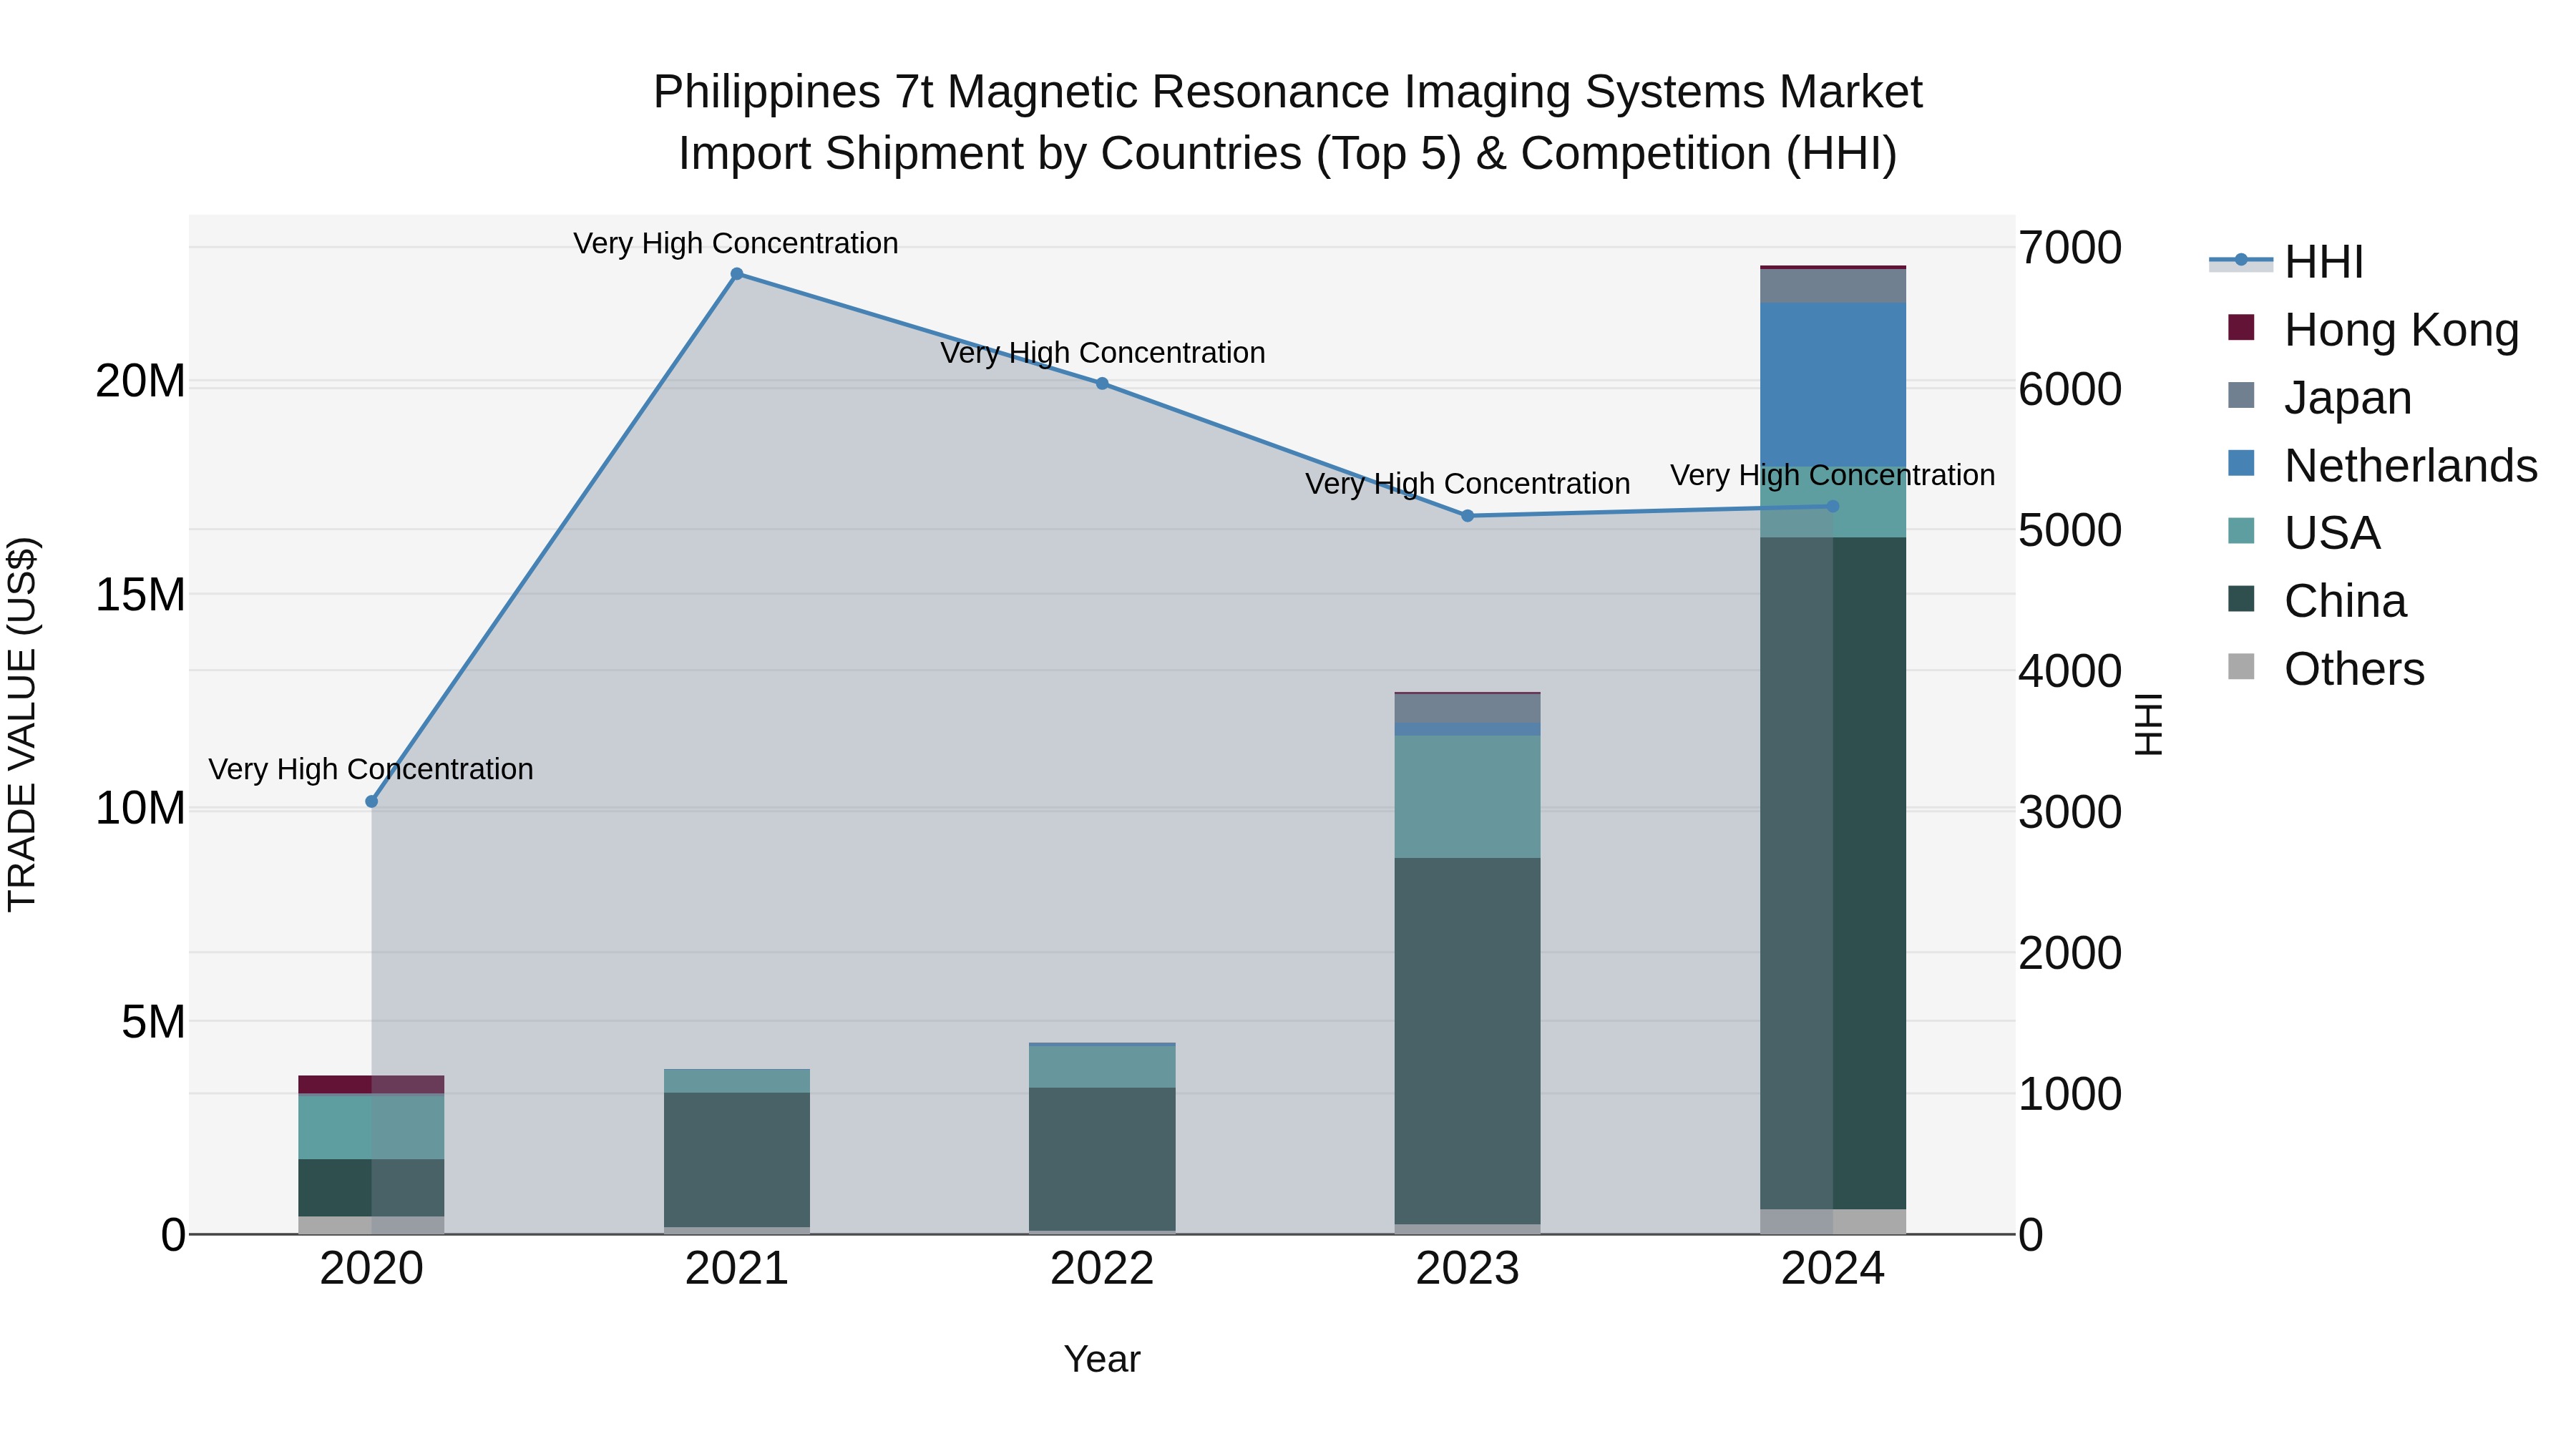
Task: Click the HHI data point for 2021
Action: tap(737, 274)
